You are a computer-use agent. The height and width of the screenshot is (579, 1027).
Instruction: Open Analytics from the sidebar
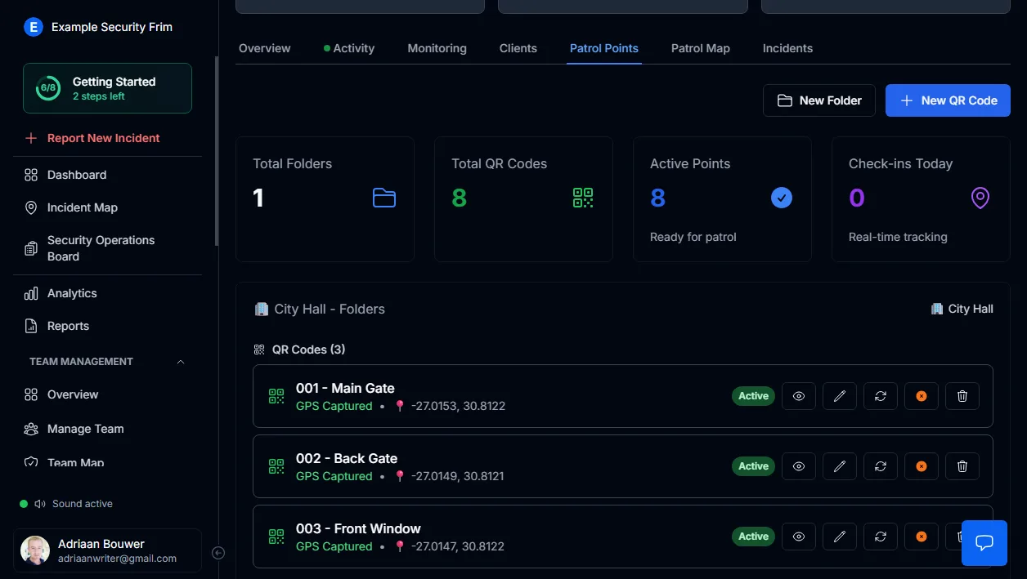pyautogui.click(x=72, y=292)
